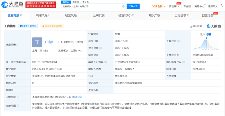Screen dimensions: 225x116
Task: Click the help icon next to 注册资本
Action: 101,48
